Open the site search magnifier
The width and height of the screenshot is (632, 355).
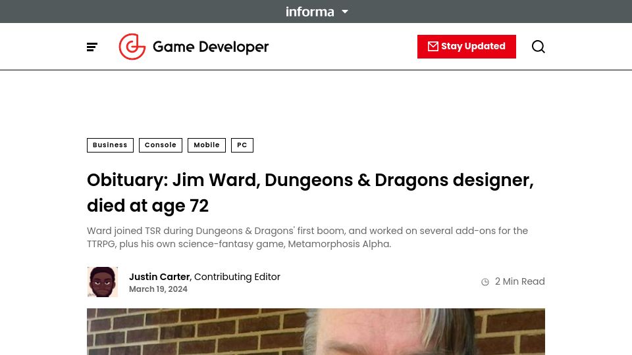pos(538,47)
